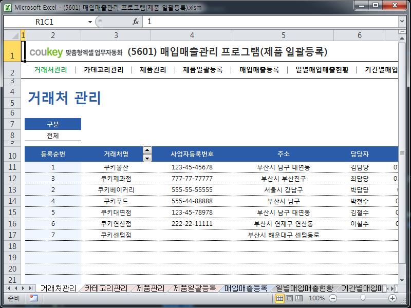Image resolution: width=411 pixels, height=308 pixels.
Task: Click the sort down spinner arrow
Action: 147,158
